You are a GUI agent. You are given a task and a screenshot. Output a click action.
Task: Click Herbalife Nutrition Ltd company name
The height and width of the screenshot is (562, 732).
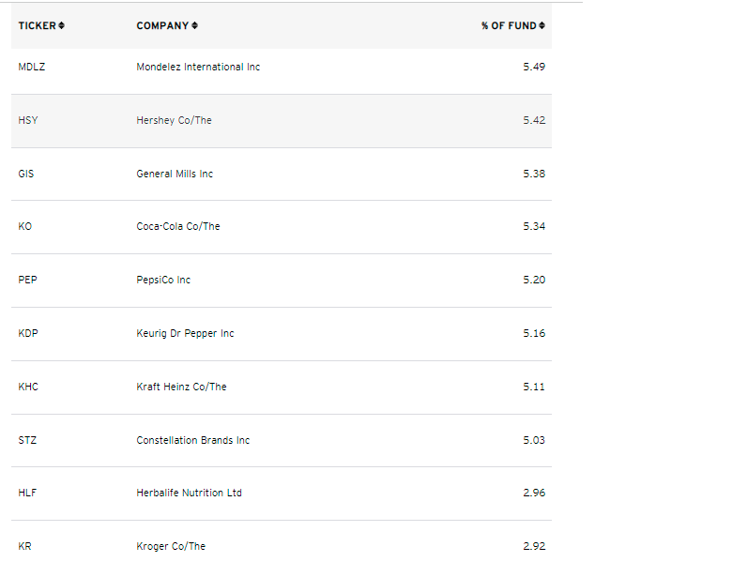189,493
